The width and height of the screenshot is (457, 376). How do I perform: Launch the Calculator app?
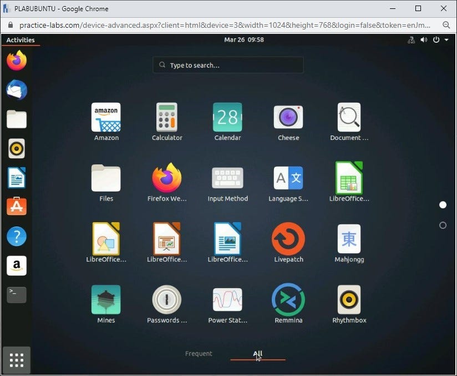pos(166,117)
